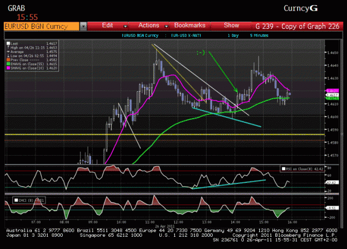Open the Edit menu
Screen dimensions: 347x249
pos(108,26)
